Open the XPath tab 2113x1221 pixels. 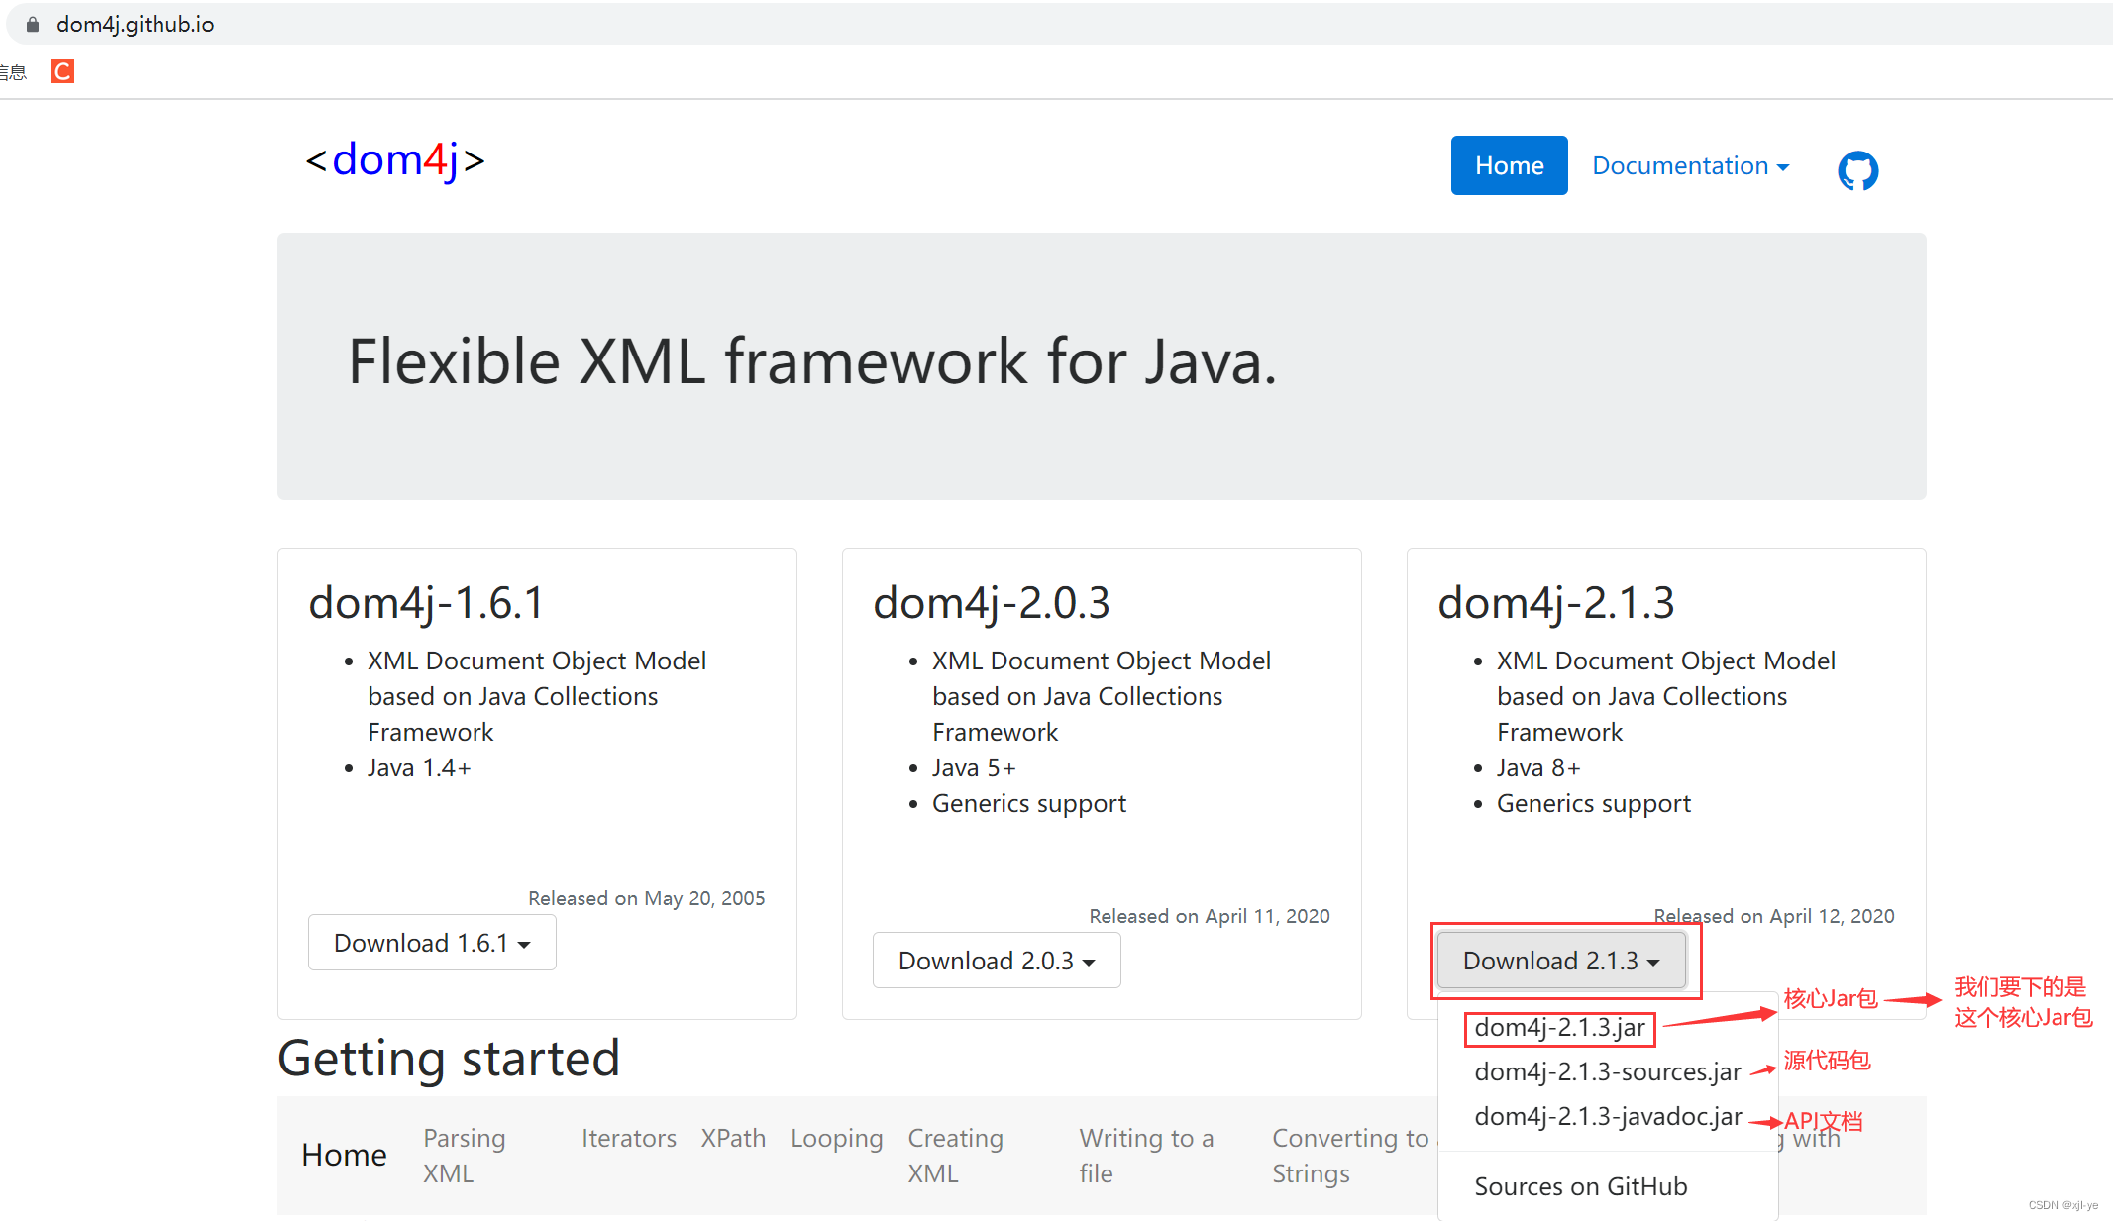(733, 1138)
